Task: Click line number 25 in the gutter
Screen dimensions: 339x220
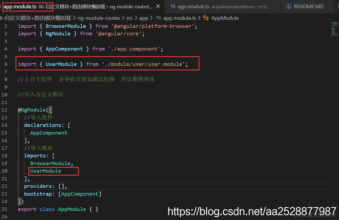Action: click(4, 209)
